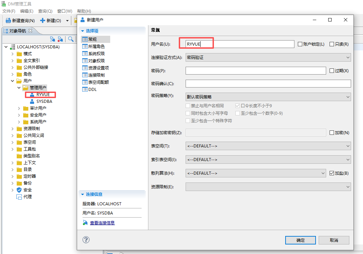Open 索引表空间(I) dropdown
Viewport: 363px width, 254px height.
(268, 160)
